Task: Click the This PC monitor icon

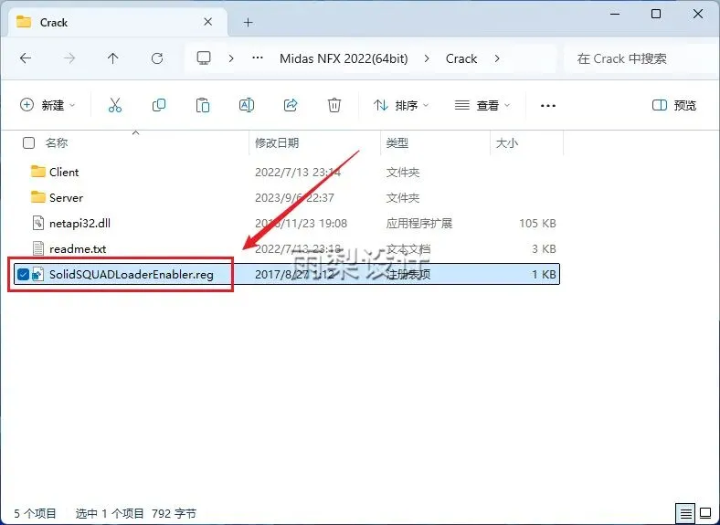Action: tap(204, 58)
